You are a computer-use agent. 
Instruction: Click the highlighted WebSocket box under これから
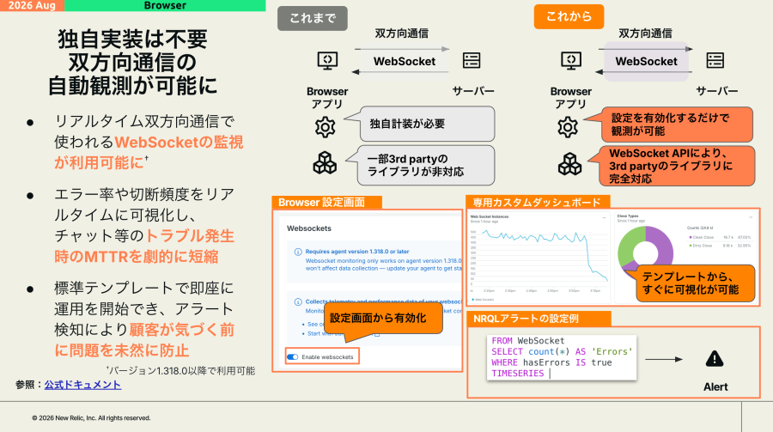point(646,61)
